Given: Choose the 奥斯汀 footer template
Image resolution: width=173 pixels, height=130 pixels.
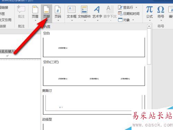Looking at the screenshot, I should click(94, 105).
